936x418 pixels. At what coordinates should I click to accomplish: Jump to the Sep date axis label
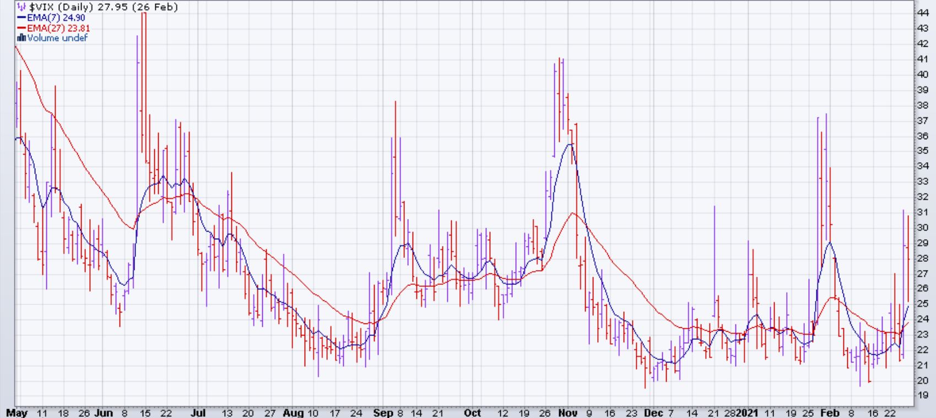pyautogui.click(x=382, y=413)
